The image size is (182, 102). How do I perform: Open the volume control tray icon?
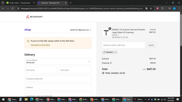click(165, 99)
